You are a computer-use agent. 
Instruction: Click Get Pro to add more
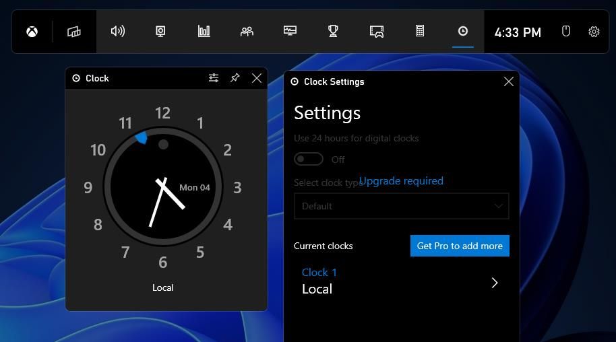point(460,246)
